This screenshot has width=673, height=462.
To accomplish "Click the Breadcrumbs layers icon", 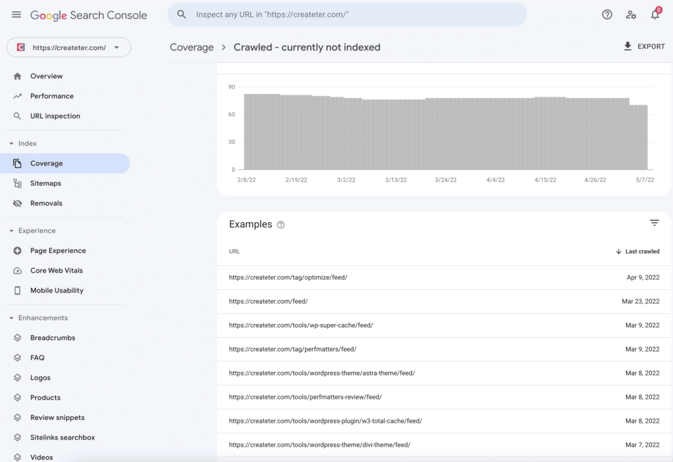I will [x=17, y=338].
